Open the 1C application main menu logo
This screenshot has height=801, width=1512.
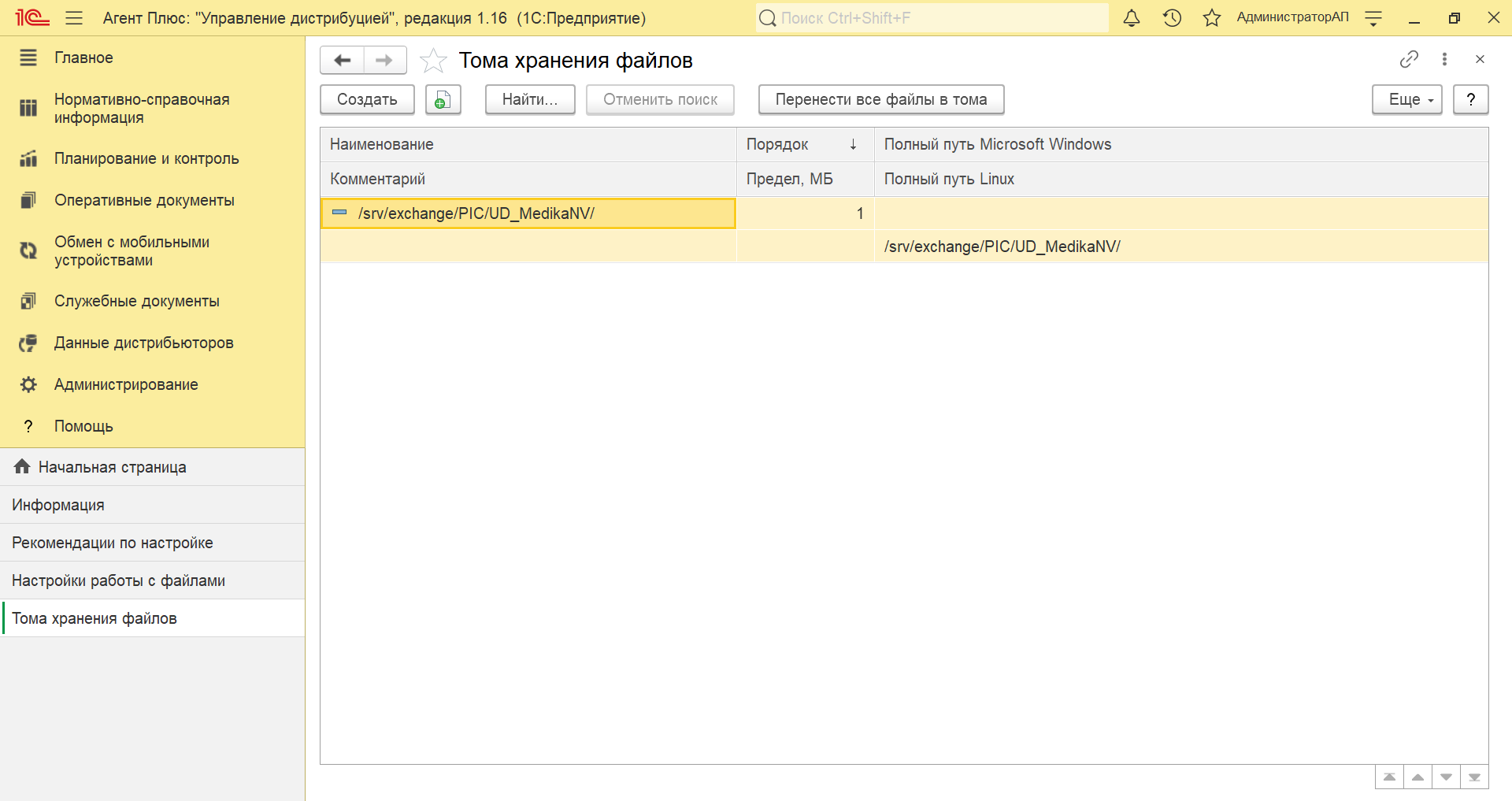32,17
